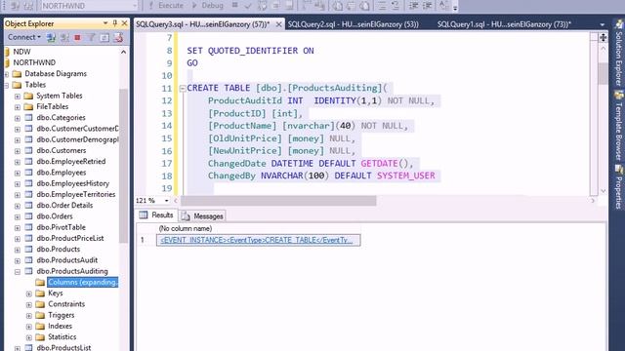The image size is (625, 351).
Task: Click the editor horizontal scrollbar thumb
Action: coord(278,201)
